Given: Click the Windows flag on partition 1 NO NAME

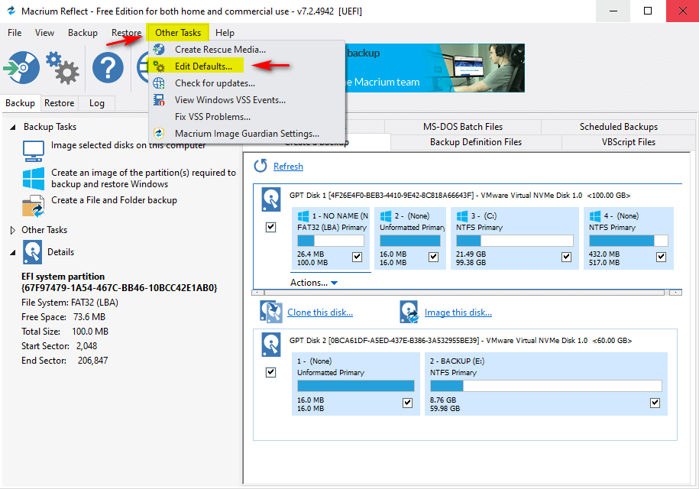Looking at the screenshot, I should [x=303, y=216].
